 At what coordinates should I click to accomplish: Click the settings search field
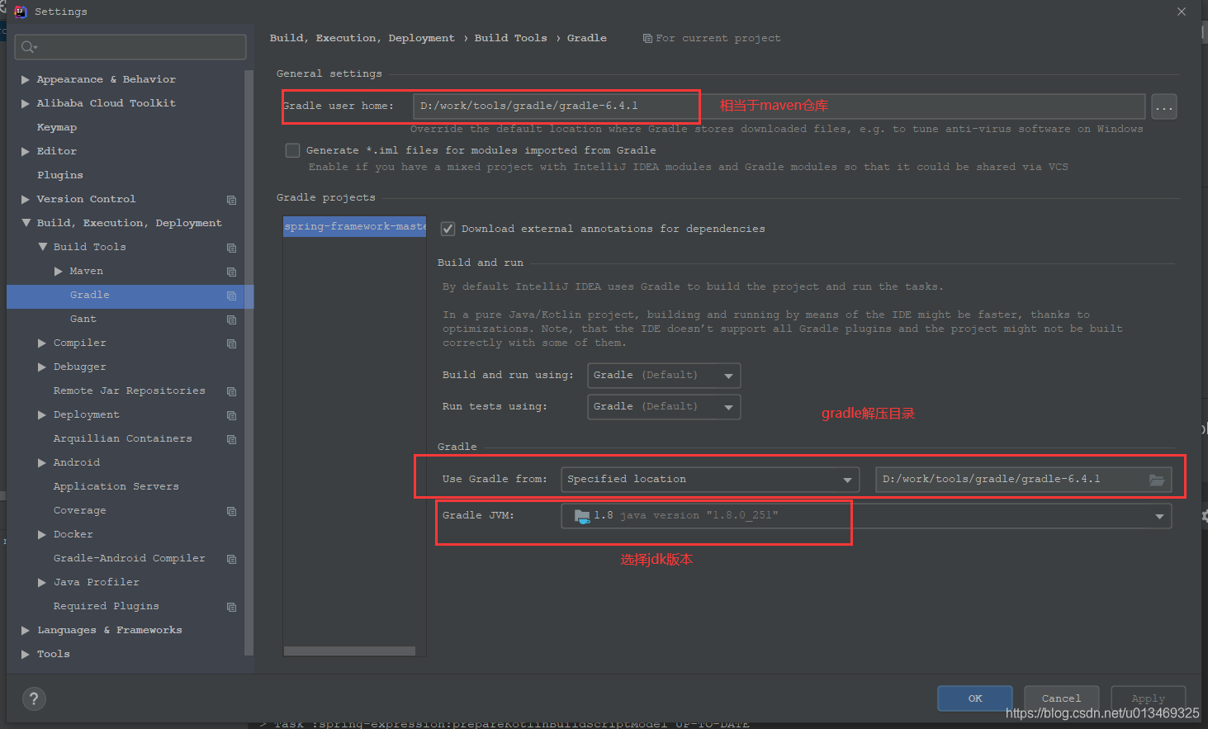click(130, 47)
